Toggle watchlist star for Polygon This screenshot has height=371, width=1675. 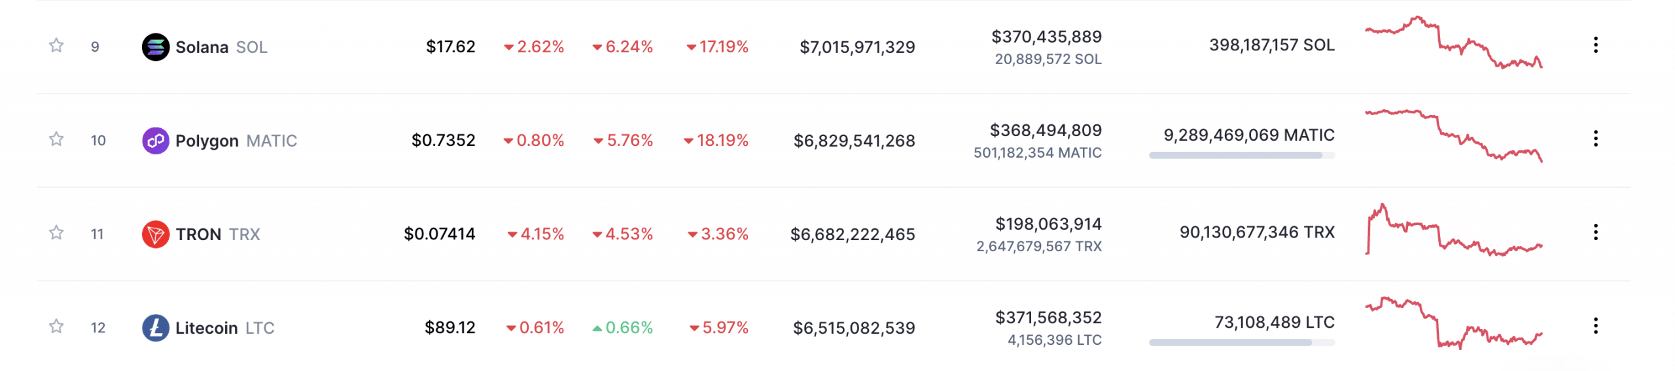pos(56,139)
